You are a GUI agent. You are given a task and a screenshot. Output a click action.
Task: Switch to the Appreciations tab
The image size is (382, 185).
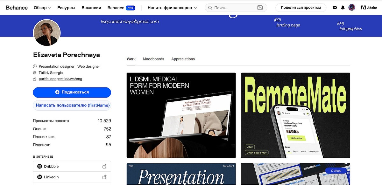pyautogui.click(x=183, y=59)
